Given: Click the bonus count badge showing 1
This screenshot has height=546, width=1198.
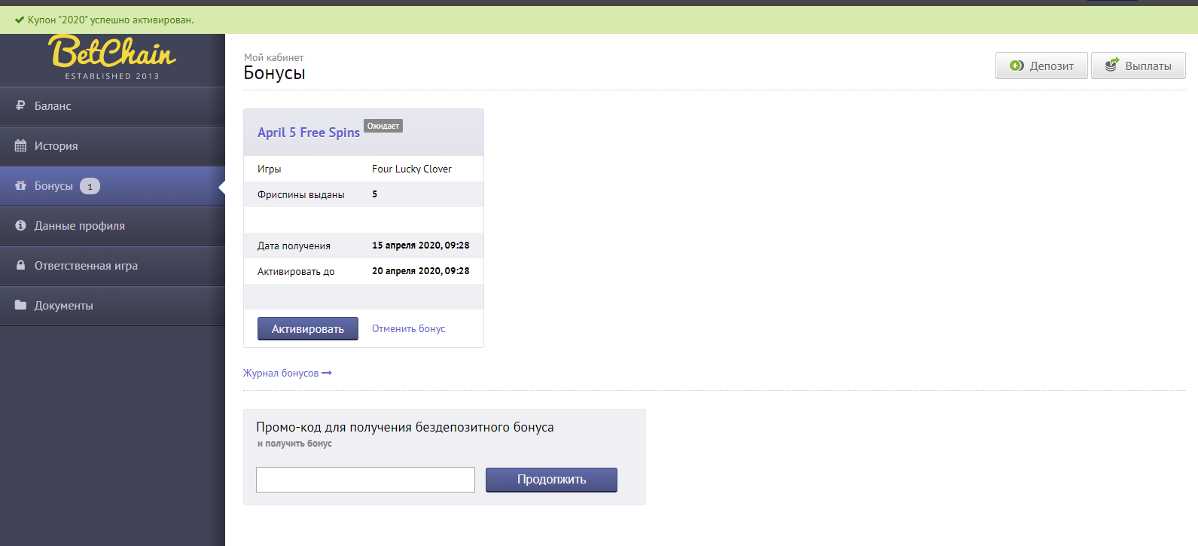Looking at the screenshot, I should tap(90, 186).
